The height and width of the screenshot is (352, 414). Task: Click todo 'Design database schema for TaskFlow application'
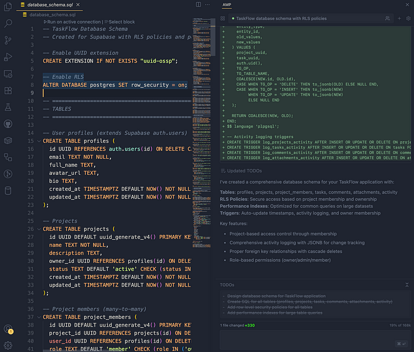(276, 296)
